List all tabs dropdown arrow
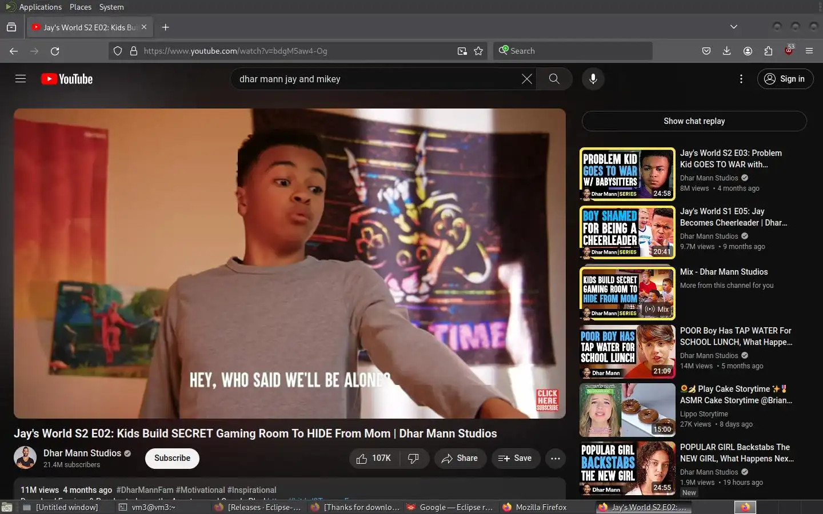Screen dimensions: 823x514 734,27
